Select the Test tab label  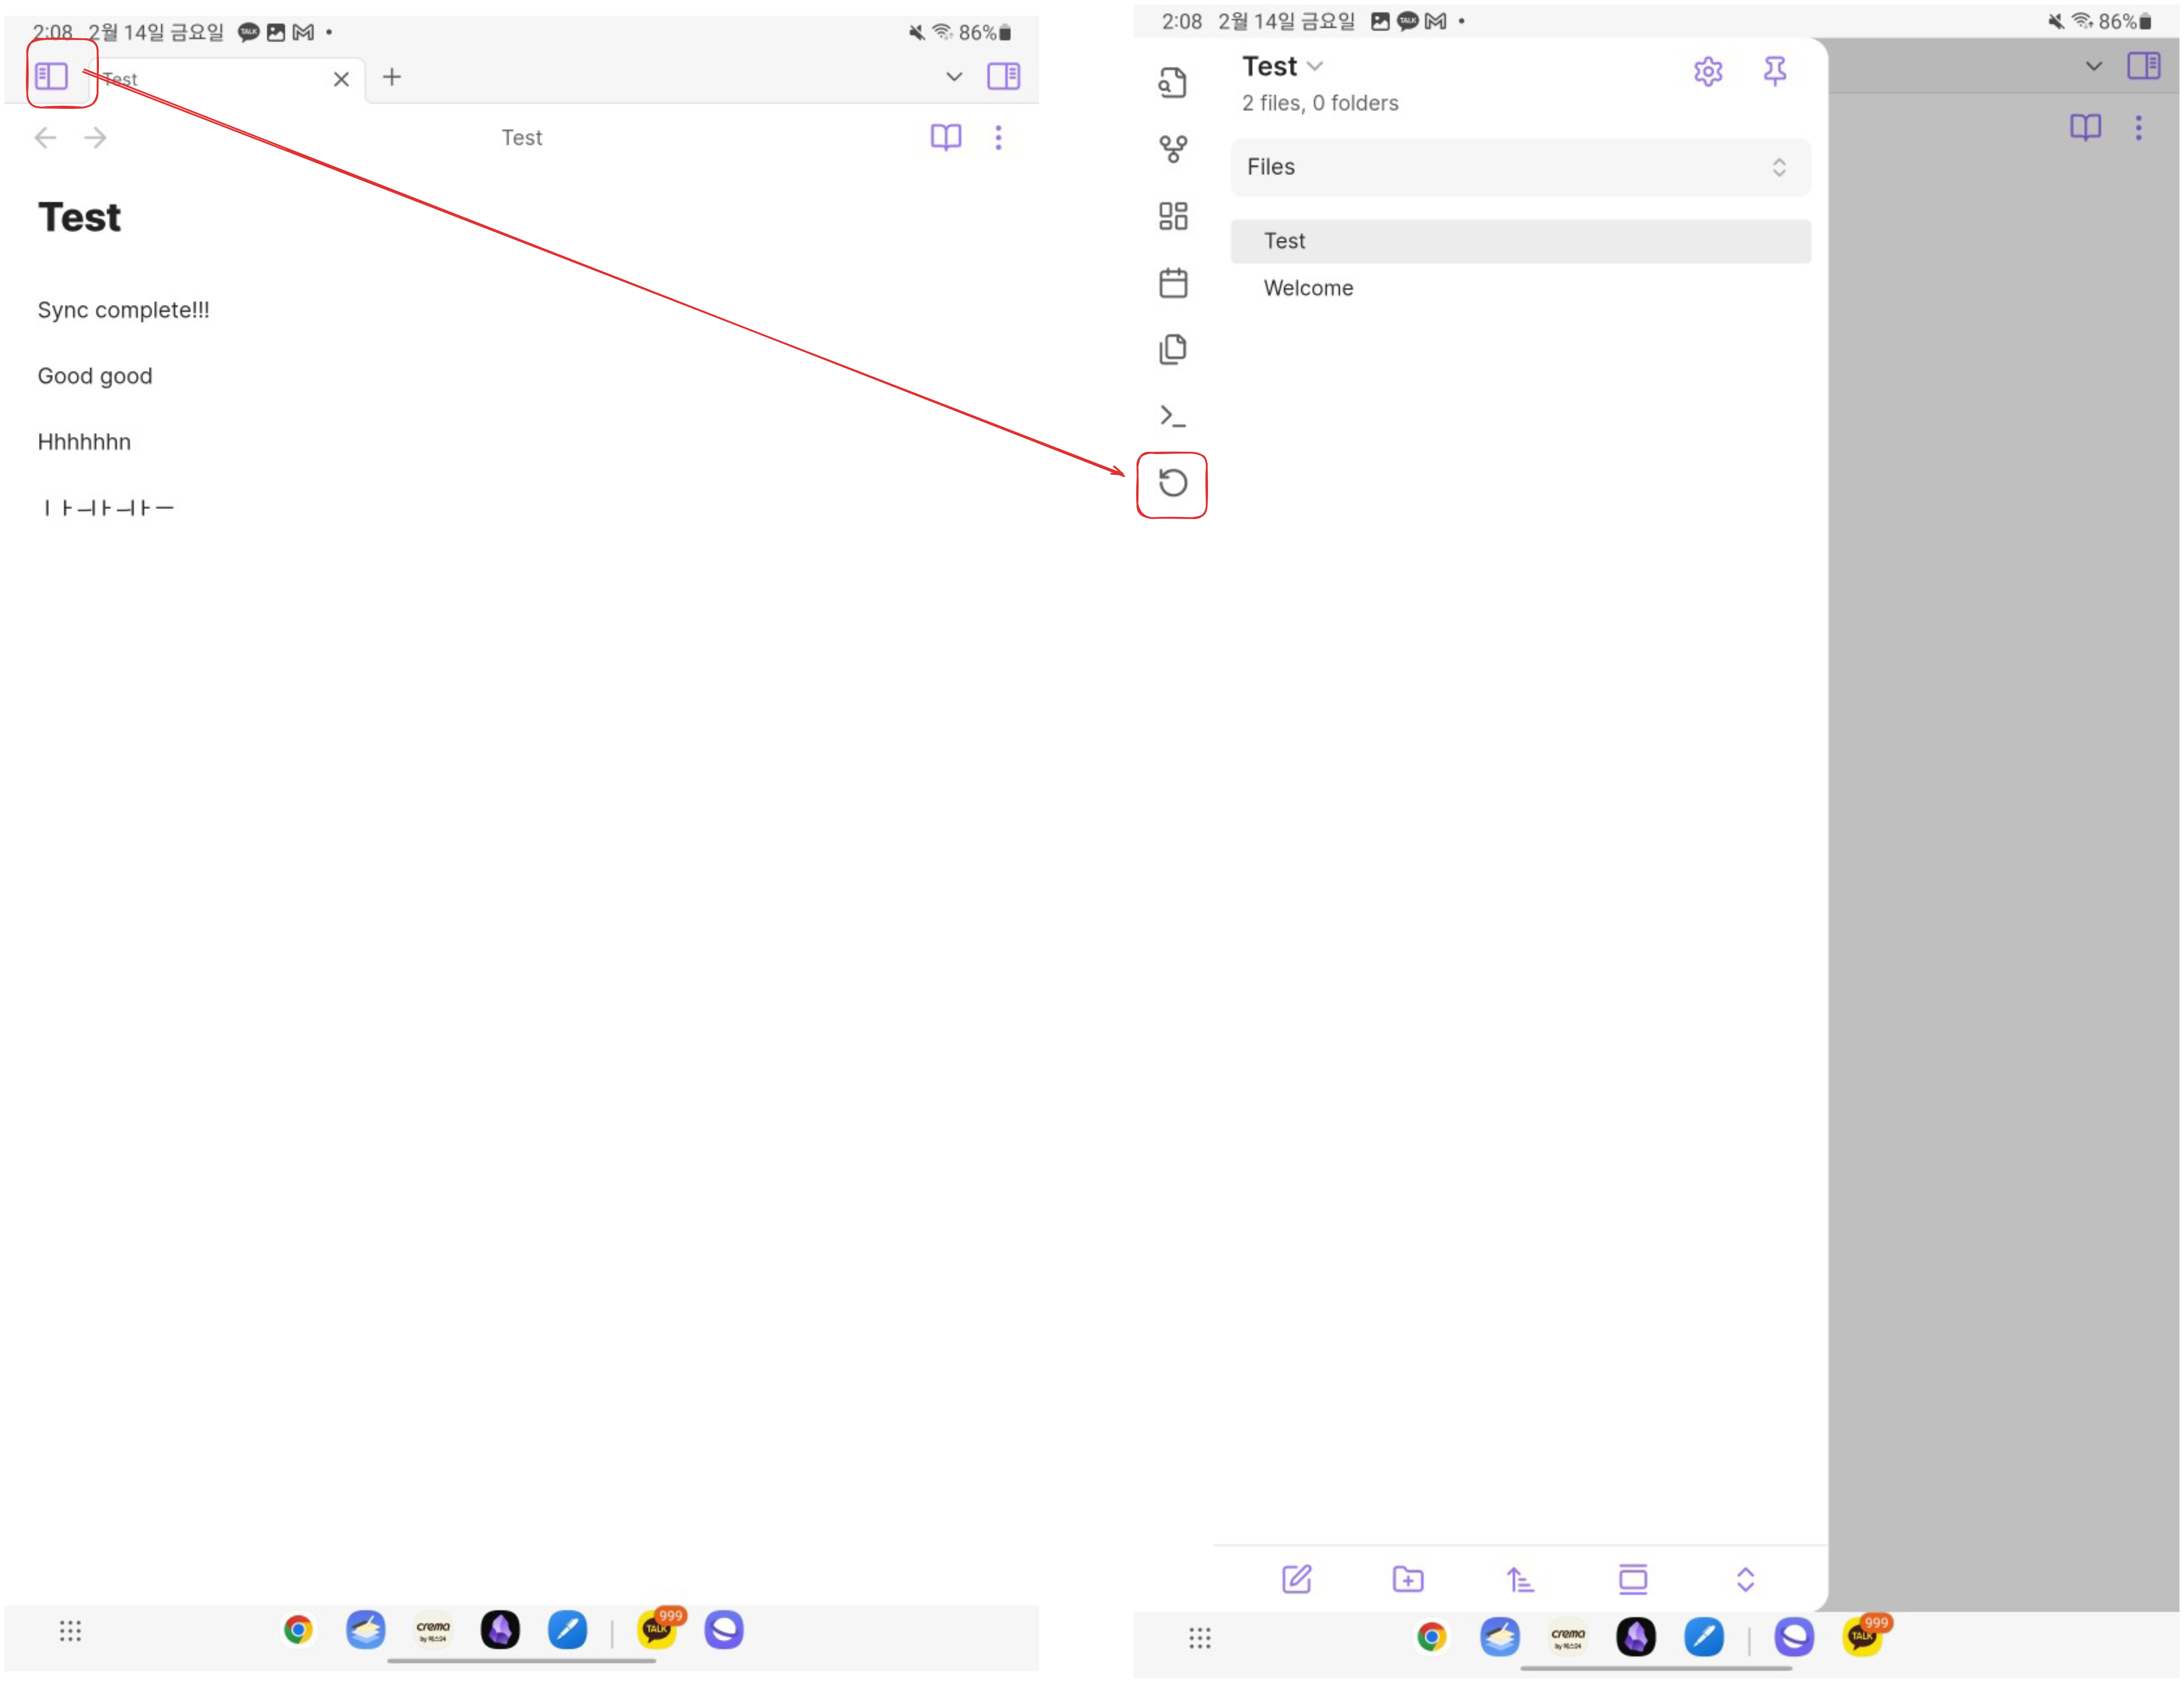120,79
